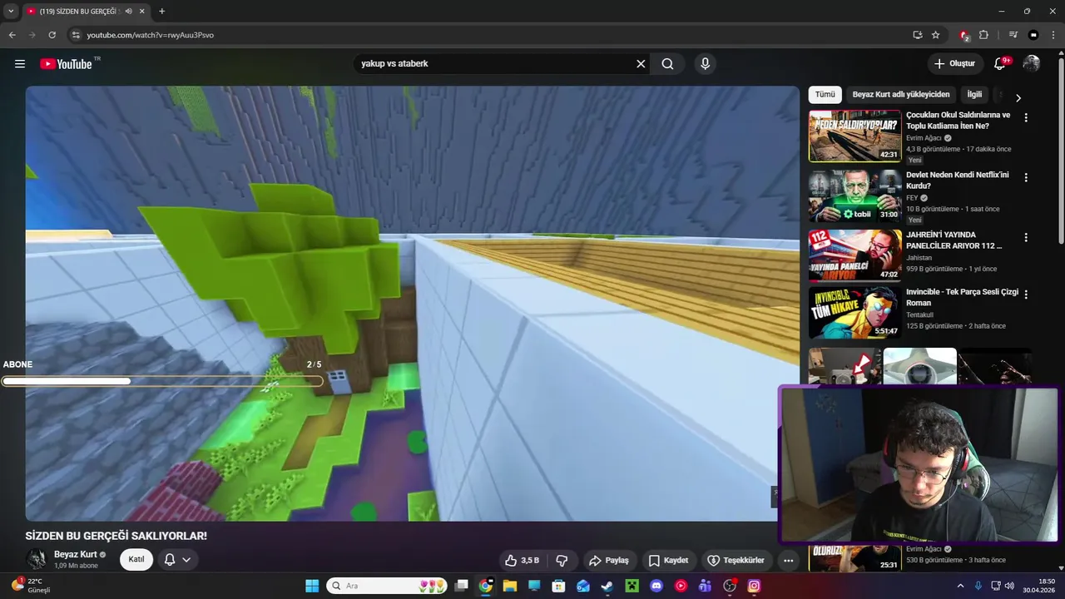The height and width of the screenshot is (599, 1065).
Task: Open more actions three-dot button under video
Action: click(x=788, y=560)
